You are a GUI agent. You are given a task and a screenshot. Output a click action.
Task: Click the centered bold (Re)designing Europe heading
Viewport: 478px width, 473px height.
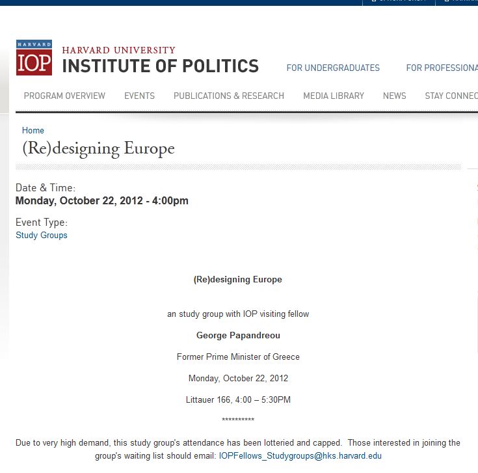[x=238, y=280]
